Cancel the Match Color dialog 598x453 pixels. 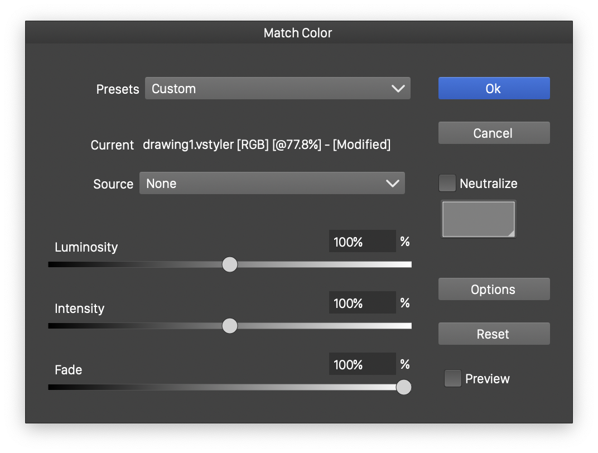[x=494, y=133]
